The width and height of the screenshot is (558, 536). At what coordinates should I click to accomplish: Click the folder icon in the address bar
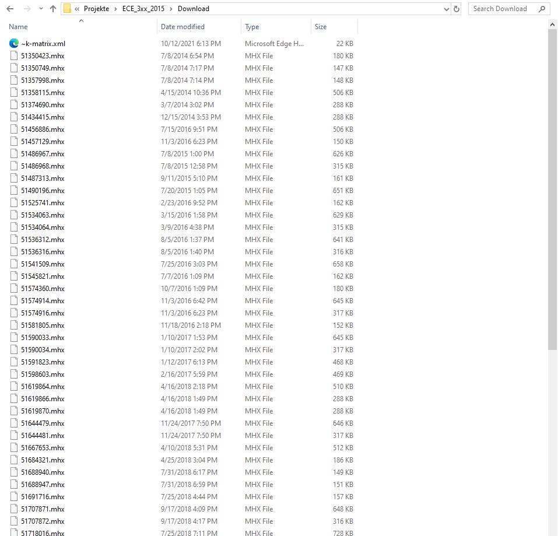tap(67, 8)
